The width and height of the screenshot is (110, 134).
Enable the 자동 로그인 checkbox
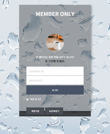28,99
